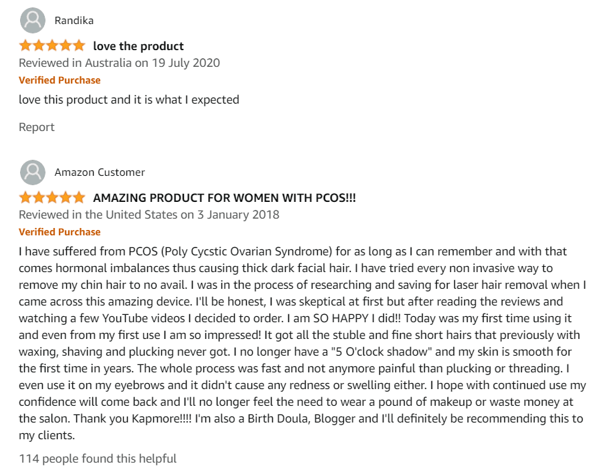Click the first star of the PCOS review rating

tap(25, 198)
